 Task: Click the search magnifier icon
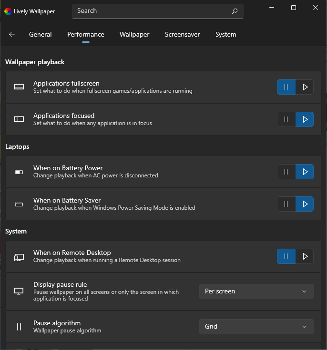pos(235,11)
